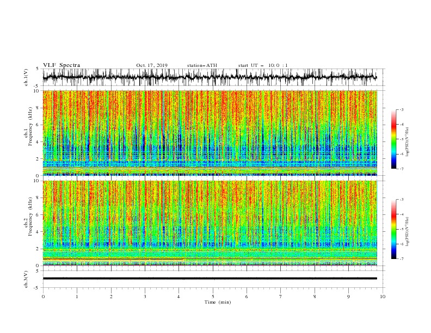This screenshot has height=333, width=431.
Task: Click the "ch.1(V)" axis label
Action: coord(26,77)
